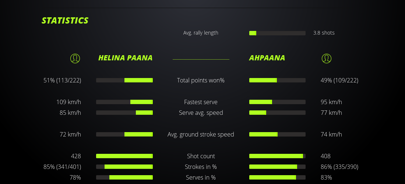Click Ahpaana's Serve avg. speed bar
The image size is (405, 184).
tap(277, 113)
